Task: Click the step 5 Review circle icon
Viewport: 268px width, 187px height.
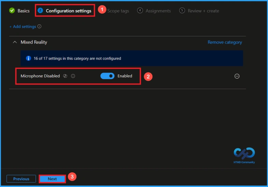Action: coord(182,11)
